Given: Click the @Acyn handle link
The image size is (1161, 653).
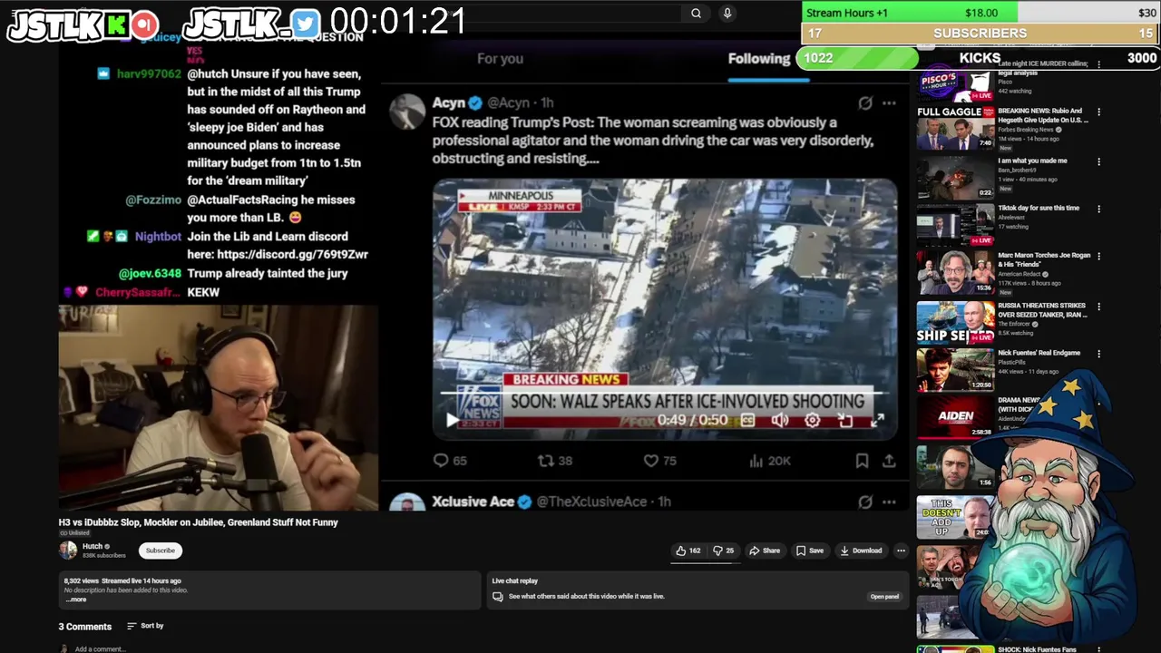Looking at the screenshot, I should [x=507, y=103].
